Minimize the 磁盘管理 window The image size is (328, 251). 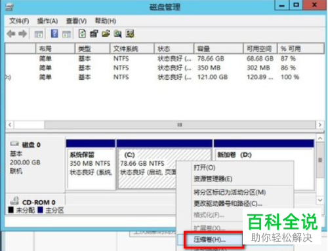(282, 5)
